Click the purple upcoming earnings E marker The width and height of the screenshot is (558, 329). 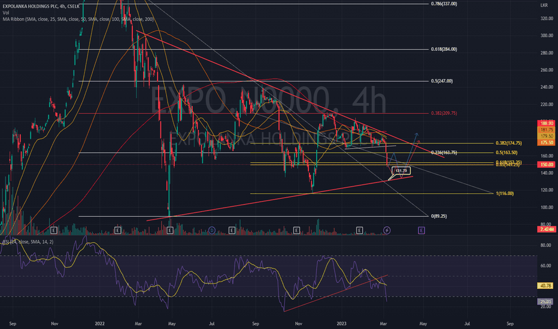[421, 230]
